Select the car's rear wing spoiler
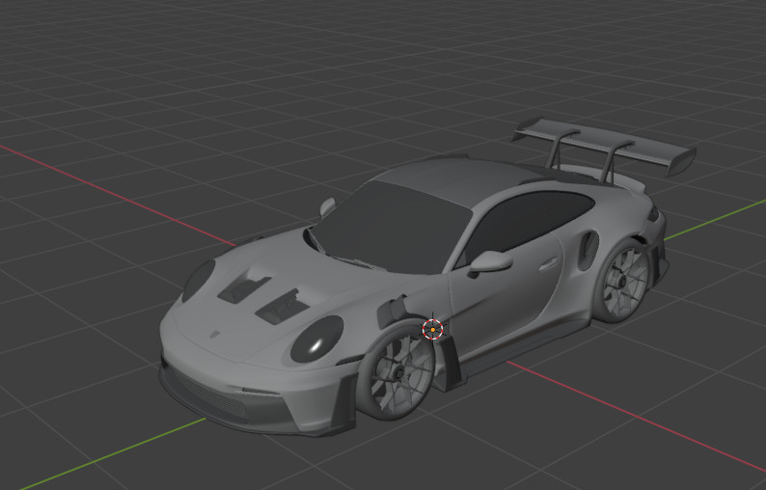Image resolution: width=766 pixels, height=490 pixels. coord(604,145)
